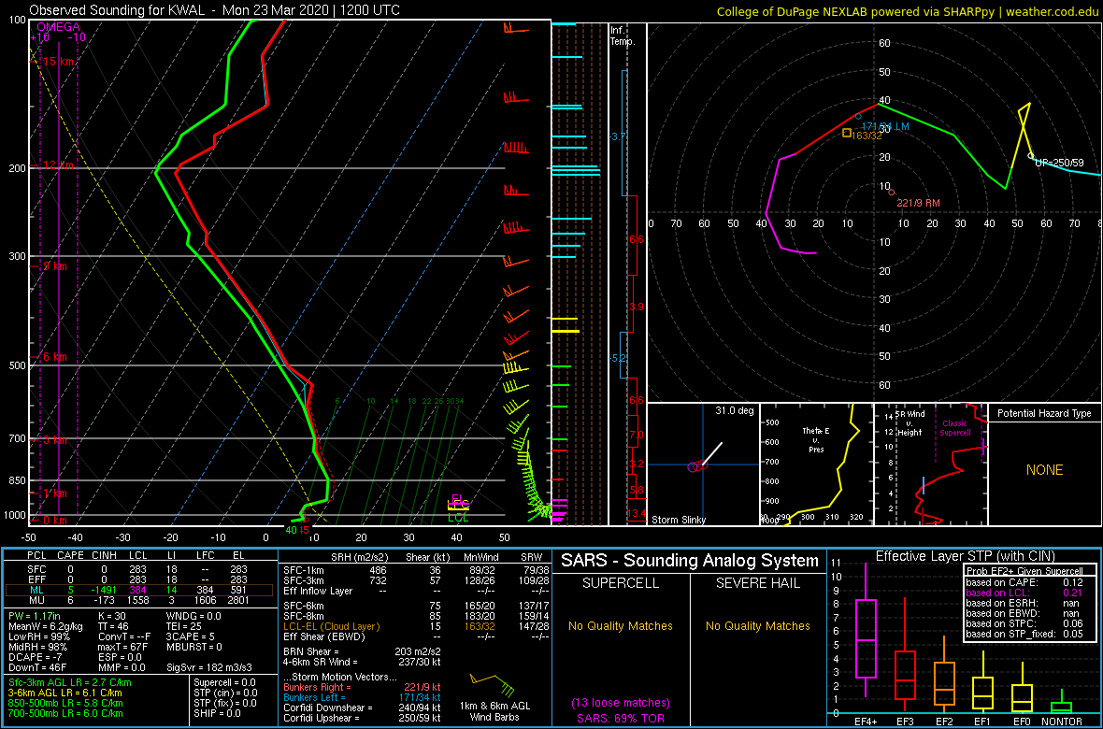Click the Prob EF2+ Given Supercell legend title

[1026, 571]
